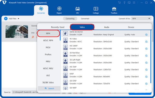This screenshot has height=98, width=155.
Task: Open settings gear for HD 1080P
Action: tap(146, 49)
